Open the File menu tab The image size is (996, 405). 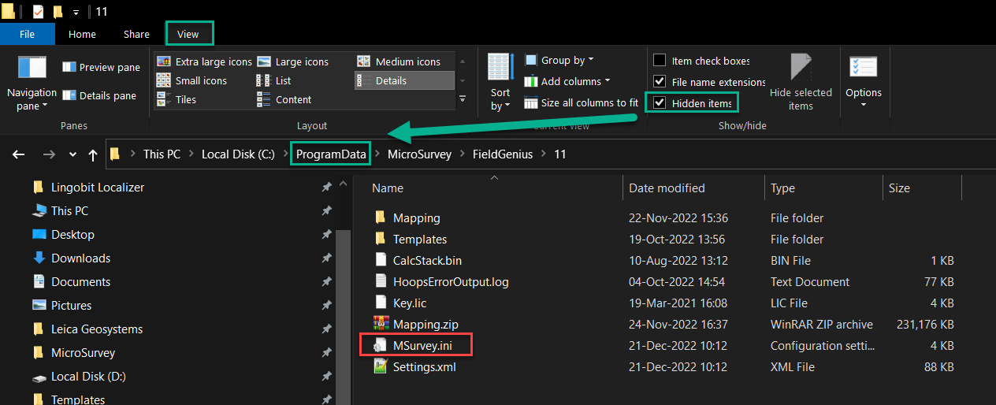(x=27, y=34)
